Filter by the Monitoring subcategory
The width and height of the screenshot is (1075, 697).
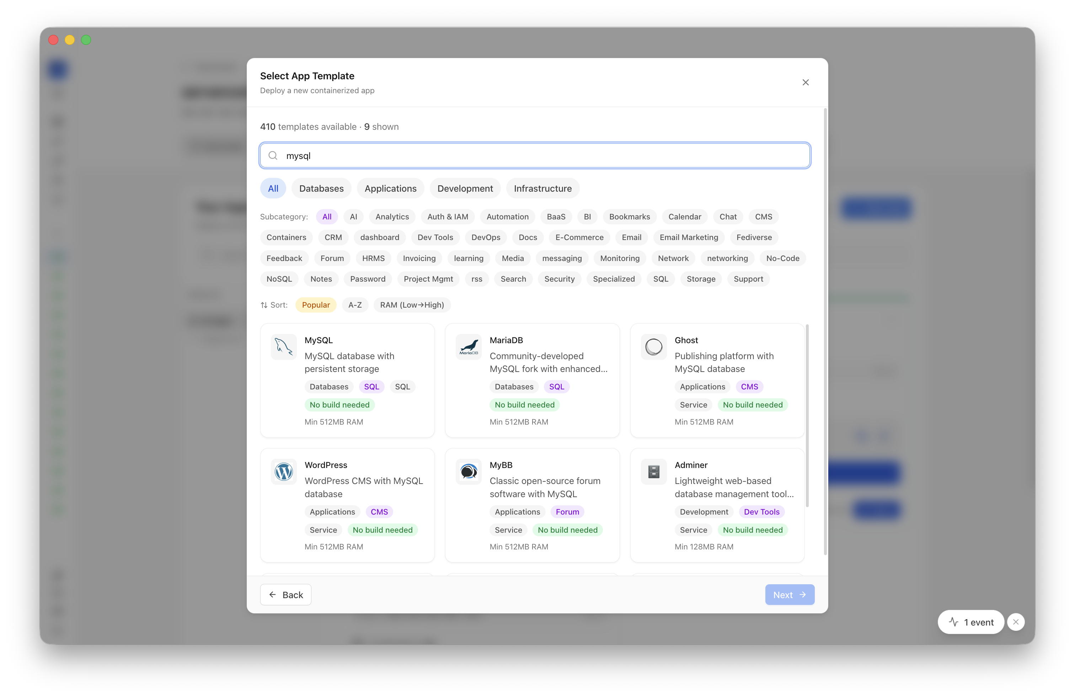(620, 258)
